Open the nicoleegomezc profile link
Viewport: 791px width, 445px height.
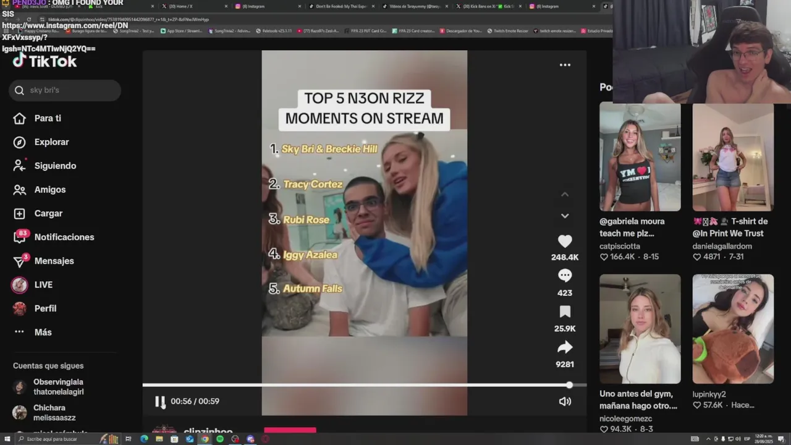[626, 418]
